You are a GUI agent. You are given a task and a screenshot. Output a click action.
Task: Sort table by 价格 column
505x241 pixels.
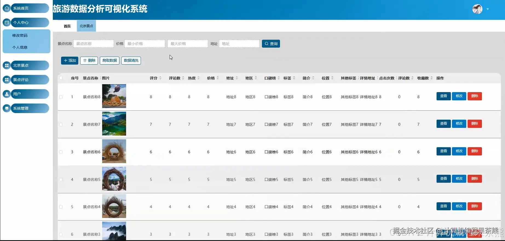pos(218,78)
